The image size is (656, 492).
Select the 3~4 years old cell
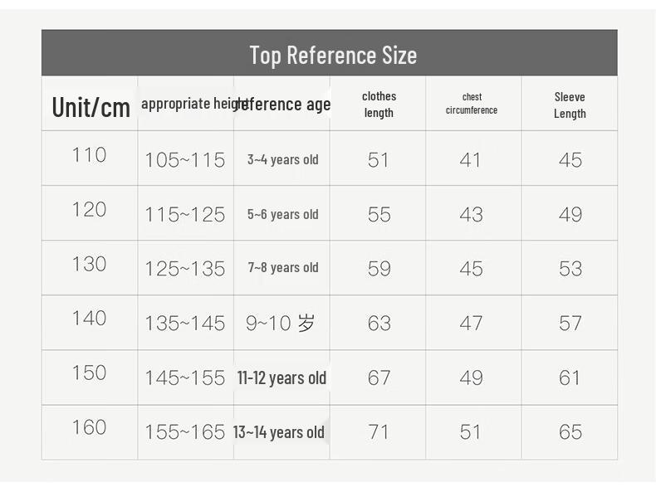tap(283, 159)
